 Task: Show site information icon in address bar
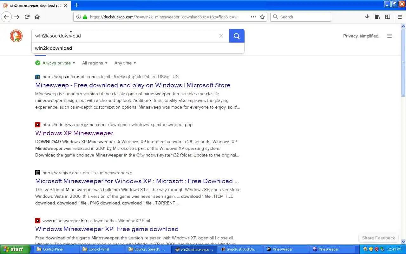[x=79, y=17]
